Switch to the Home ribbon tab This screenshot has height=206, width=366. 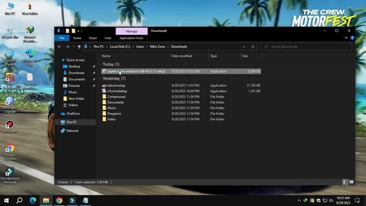coord(77,38)
